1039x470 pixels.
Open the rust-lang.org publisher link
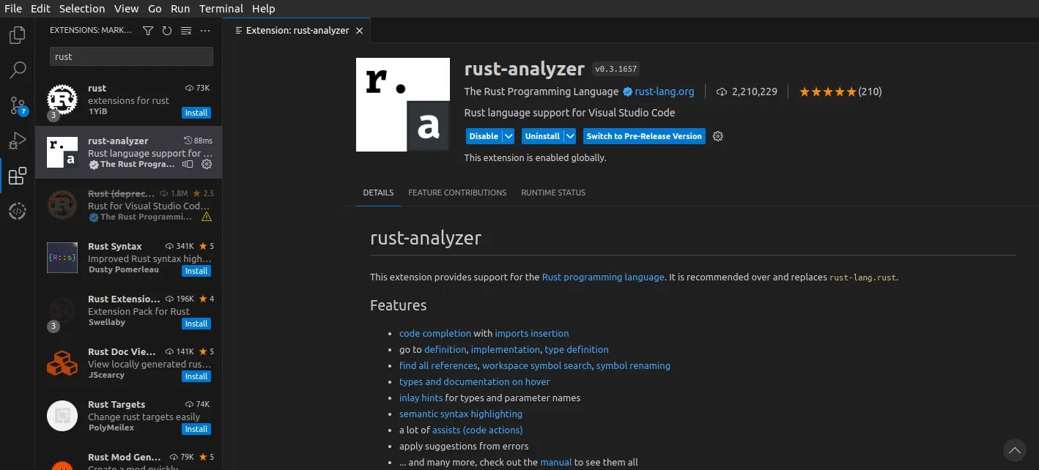pyautogui.click(x=664, y=92)
